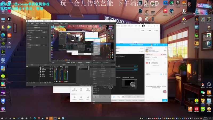
Task: Select the 显示器 display capture source row
Action: coord(46,76)
